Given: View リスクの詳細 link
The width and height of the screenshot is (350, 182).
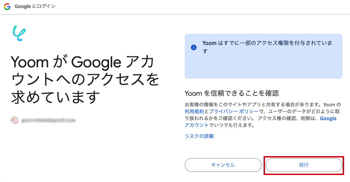Looking at the screenshot, I should (x=199, y=136).
